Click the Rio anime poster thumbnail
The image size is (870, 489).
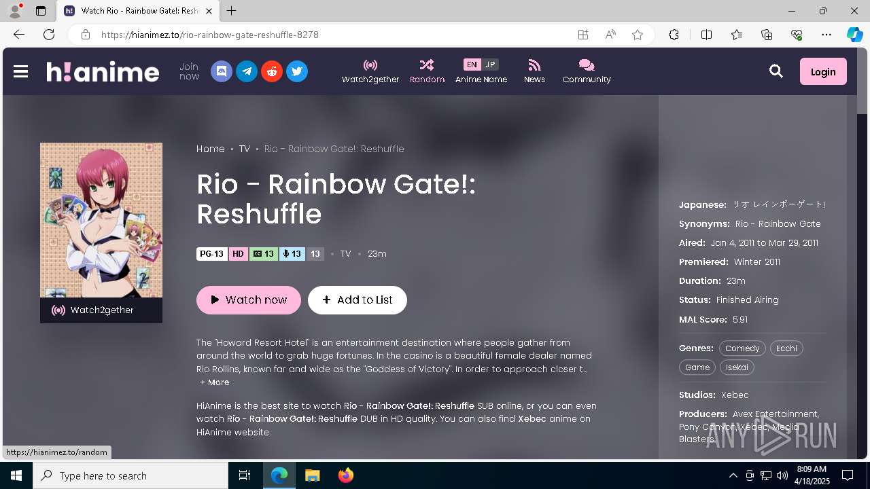101,220
